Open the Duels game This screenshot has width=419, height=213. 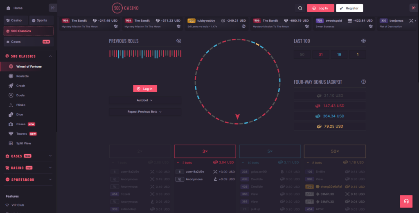pos(20,95)
